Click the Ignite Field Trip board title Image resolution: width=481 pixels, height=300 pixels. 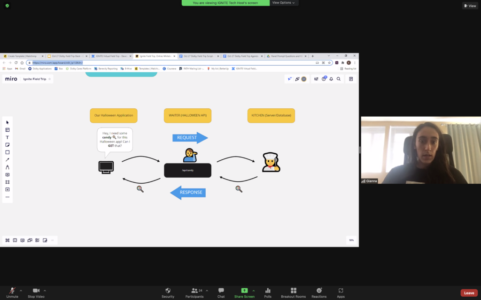click(35, 79)
